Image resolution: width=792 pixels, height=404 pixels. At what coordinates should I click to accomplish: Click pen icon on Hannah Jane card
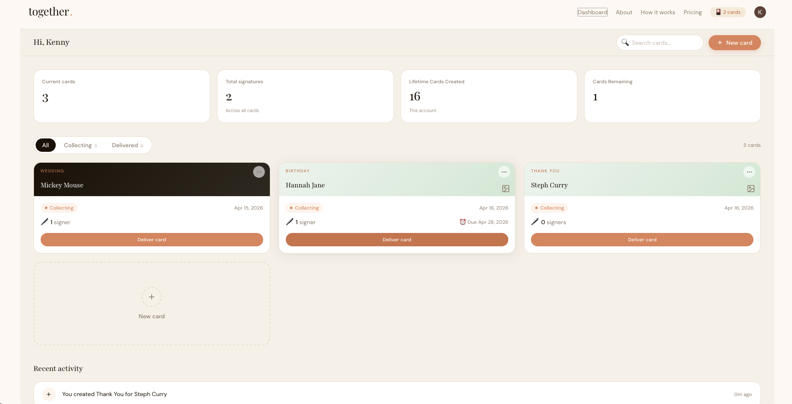click(290, 222)
